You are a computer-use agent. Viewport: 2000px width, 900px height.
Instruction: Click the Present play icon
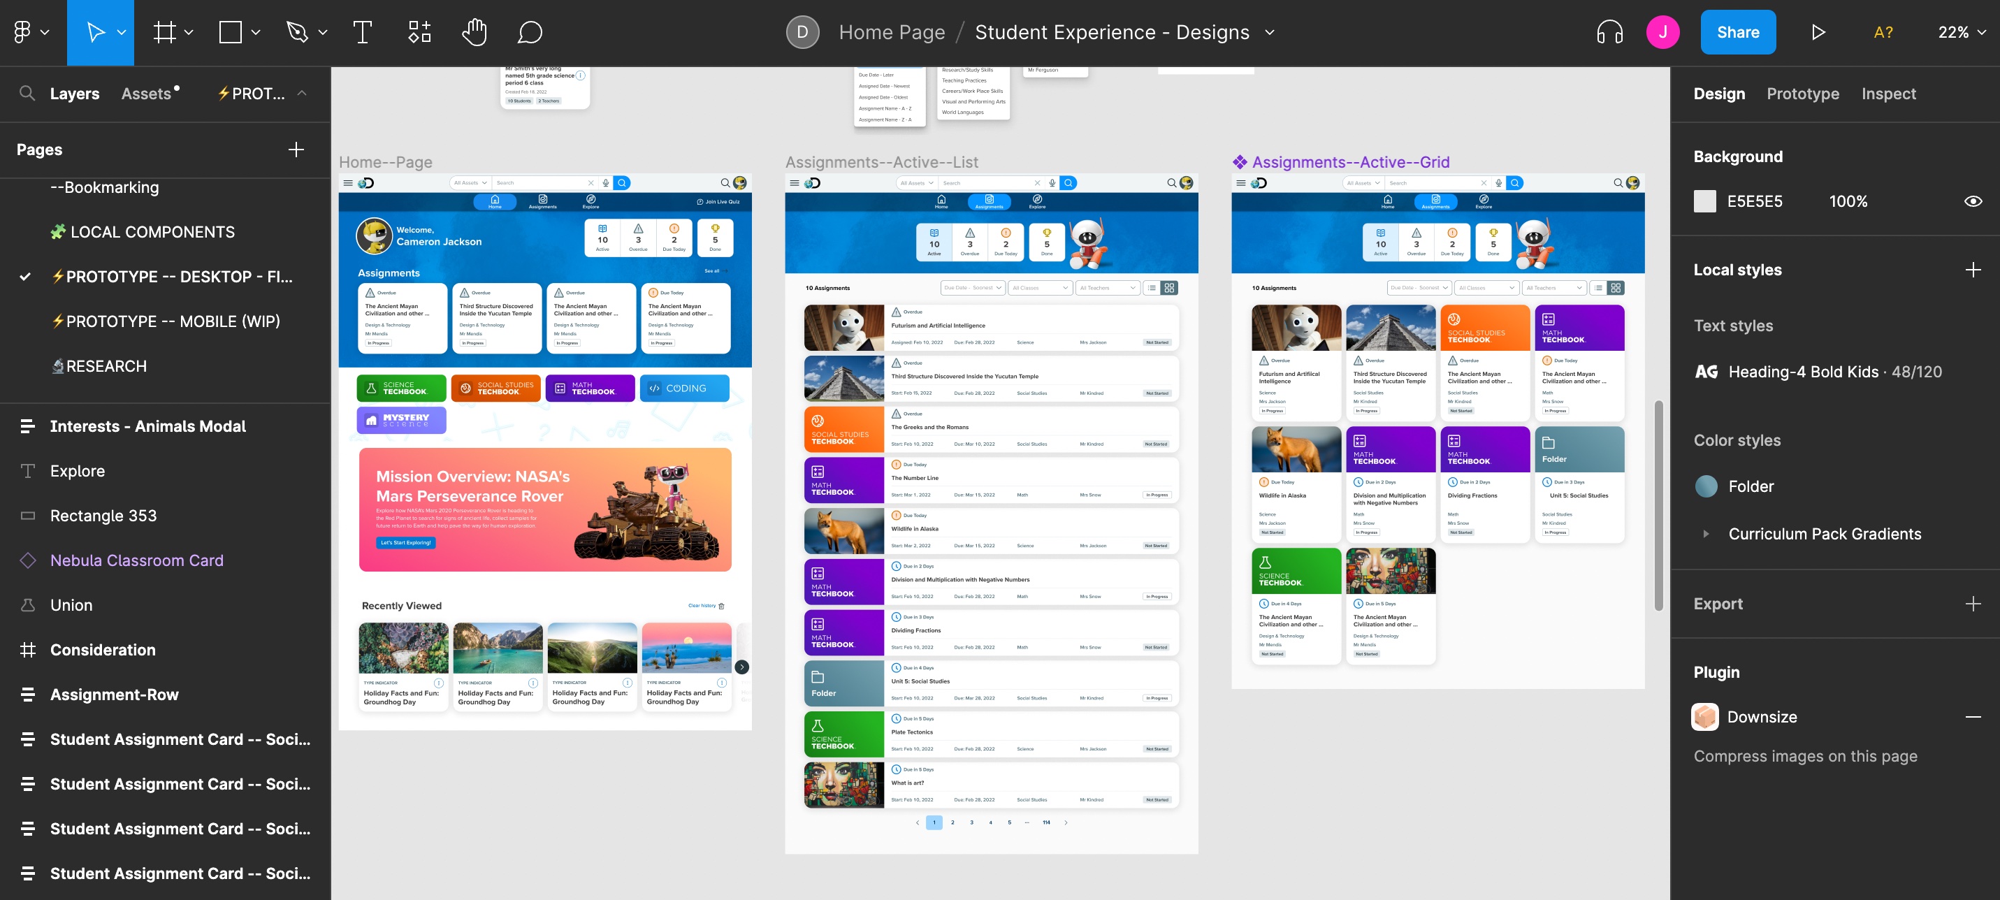click(1818, 33)
